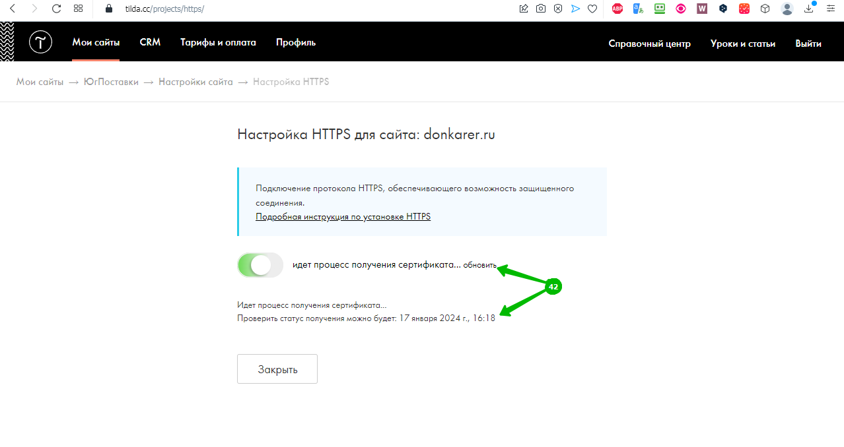Open the translate extension icon
Screen dimensions: 844x447
pos(638,9)
